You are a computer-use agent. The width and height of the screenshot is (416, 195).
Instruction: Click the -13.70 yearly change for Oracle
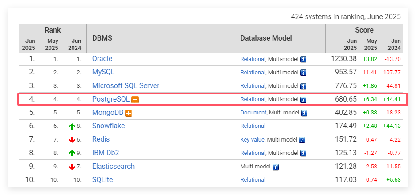pos(392,59)
